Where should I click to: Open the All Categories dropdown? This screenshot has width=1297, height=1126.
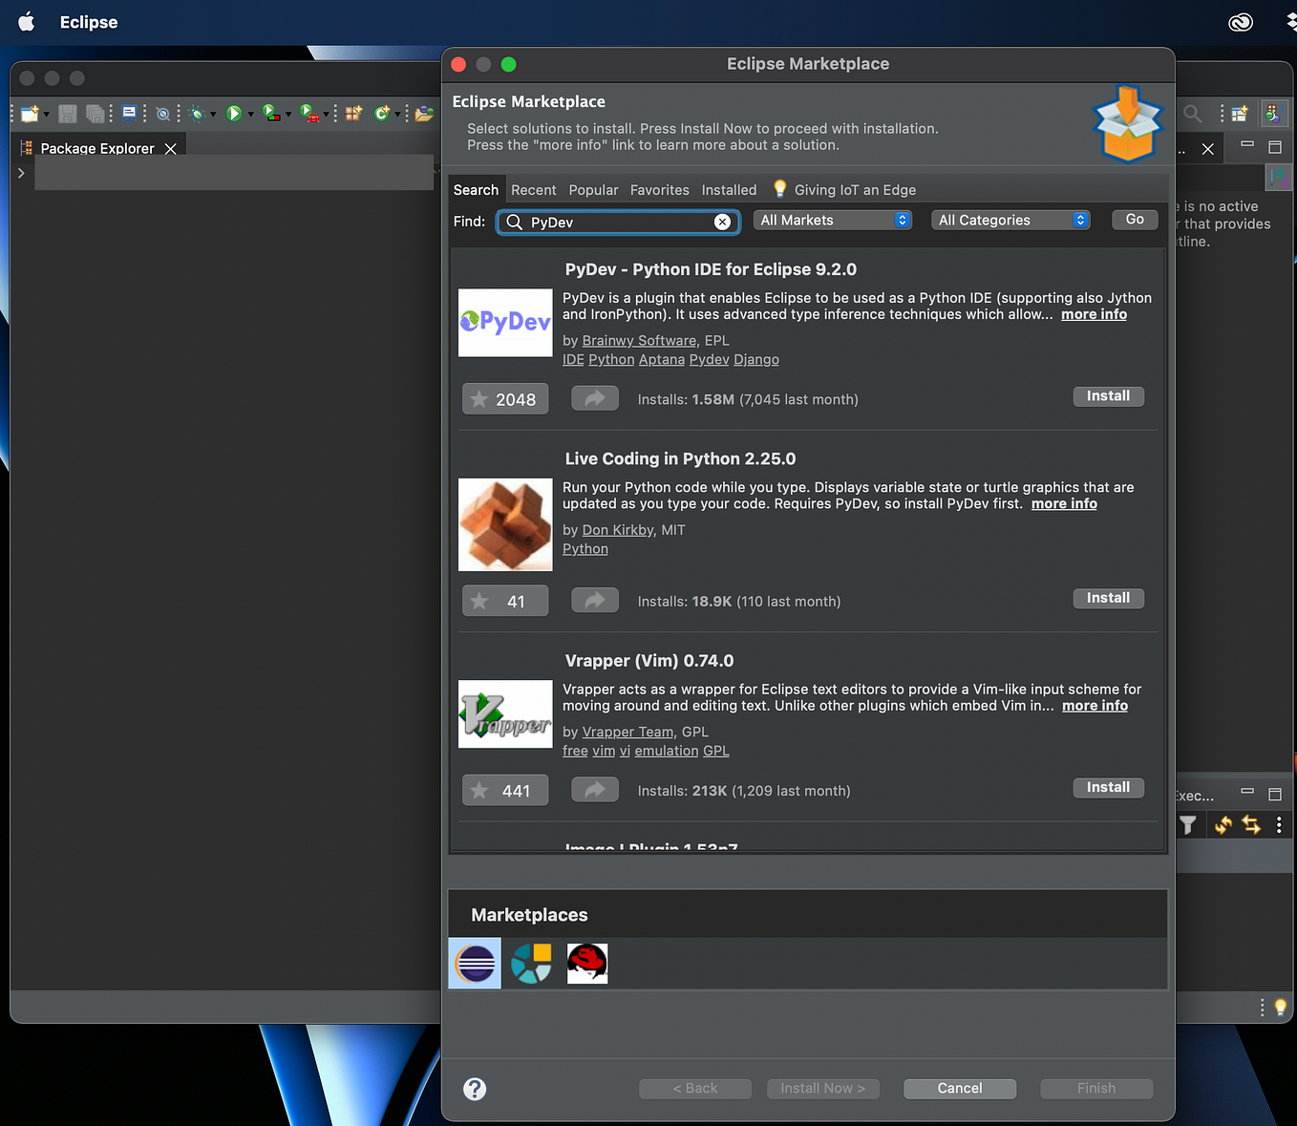click(1010, 221)
